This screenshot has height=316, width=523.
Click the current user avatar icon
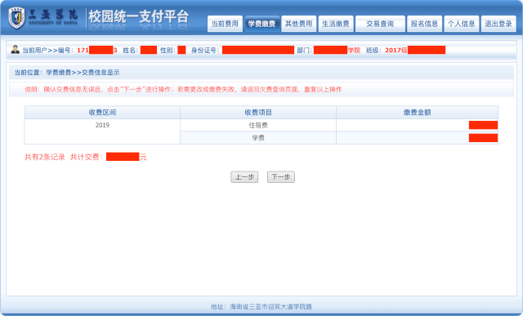point(15,50)
